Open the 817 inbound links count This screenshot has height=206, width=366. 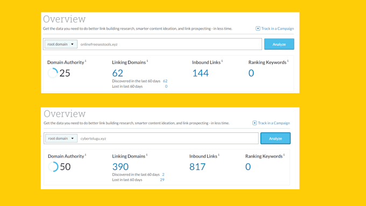(x=198, y=167)
